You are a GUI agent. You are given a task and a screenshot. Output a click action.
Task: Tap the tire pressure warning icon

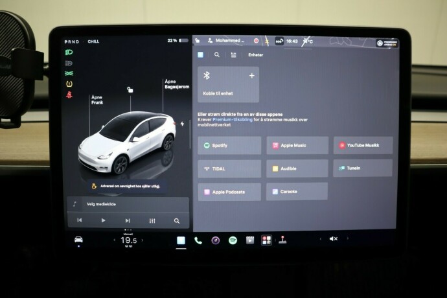(x=69, y=84)
